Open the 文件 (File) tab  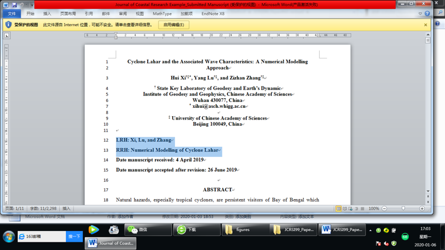[11, 14]
